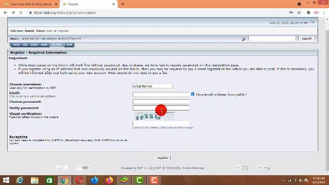
Task: Open Opera from the taskbar
Action: tap(79, 180)
